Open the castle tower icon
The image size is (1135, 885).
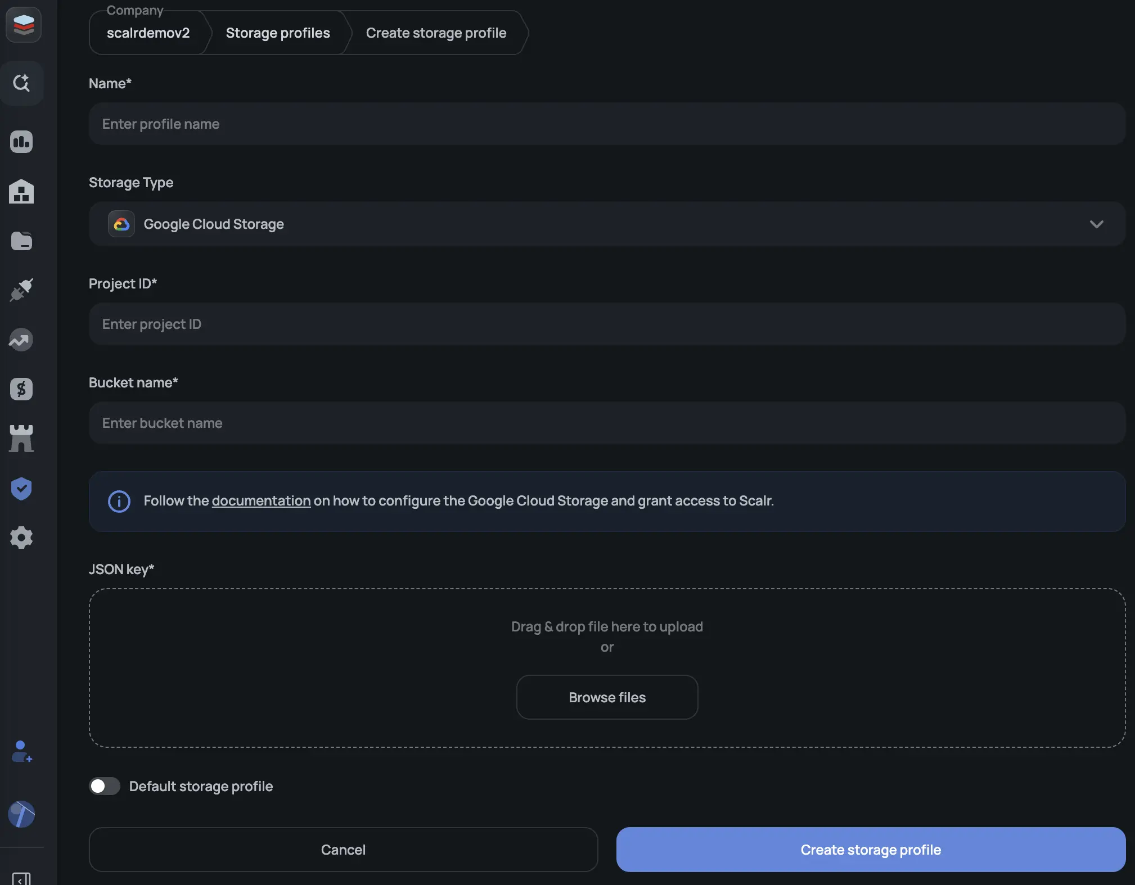tap(21, 439)
